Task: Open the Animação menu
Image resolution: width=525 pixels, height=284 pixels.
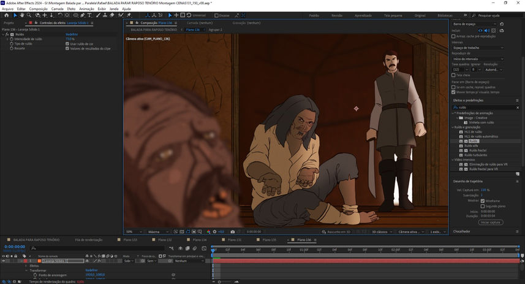Action: coord(87,9)
